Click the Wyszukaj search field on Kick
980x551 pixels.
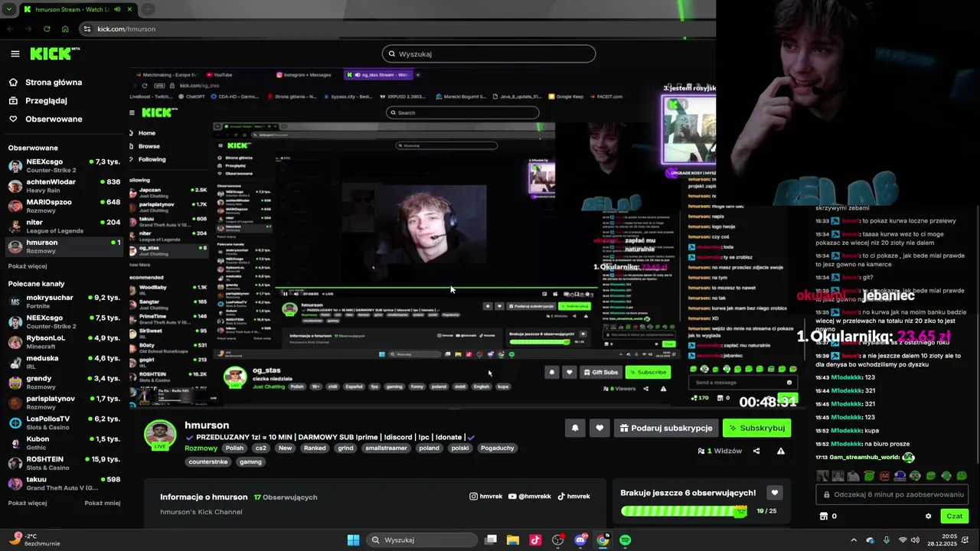[488, 54]
